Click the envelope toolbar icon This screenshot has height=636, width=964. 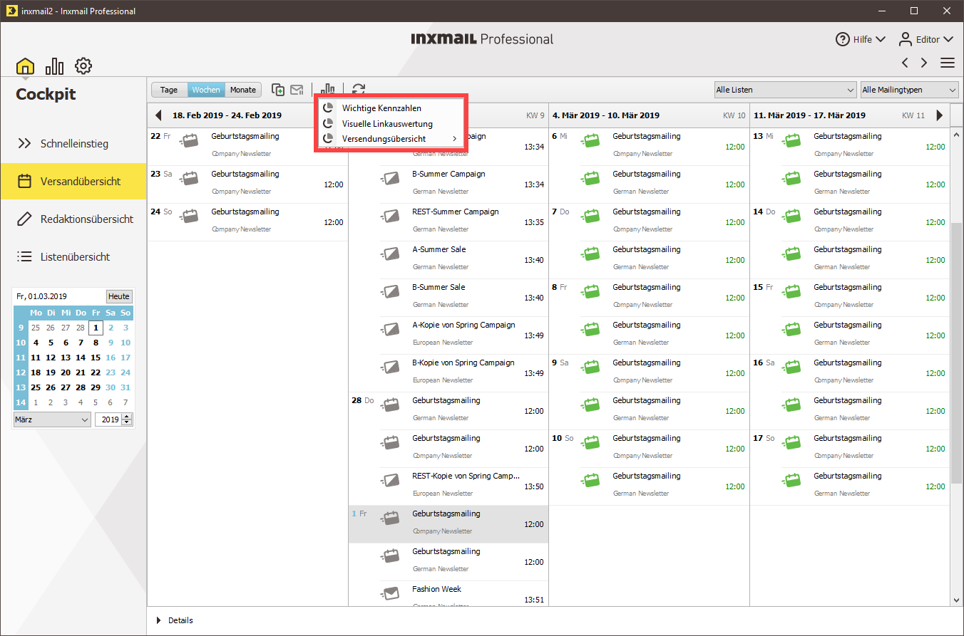[297, 90]
